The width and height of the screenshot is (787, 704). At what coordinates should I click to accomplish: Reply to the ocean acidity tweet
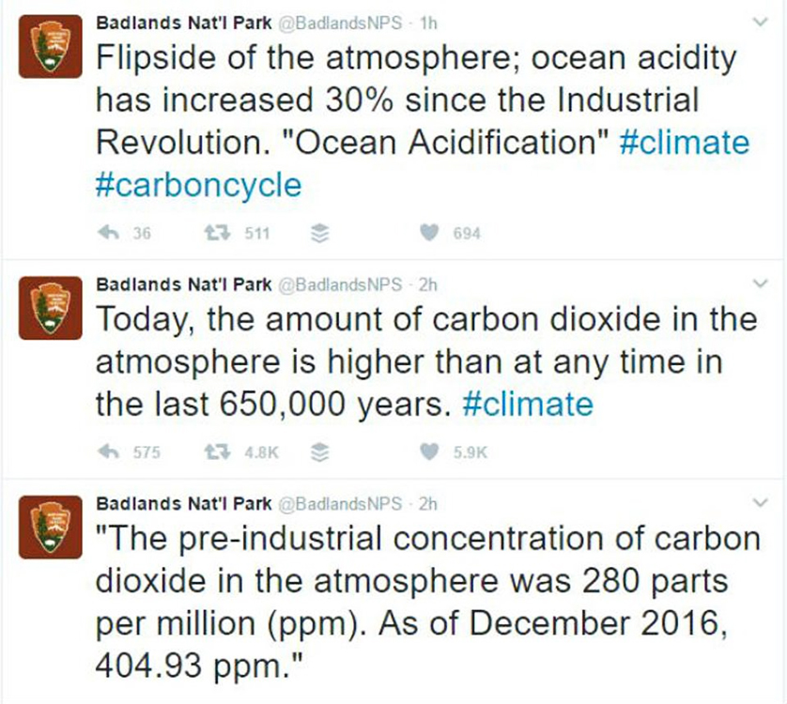click(108, 233)
